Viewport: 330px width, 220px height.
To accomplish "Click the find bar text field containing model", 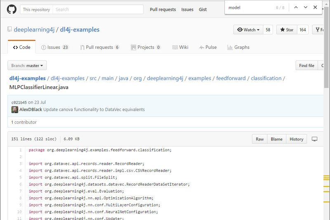I will coord(250,7).
